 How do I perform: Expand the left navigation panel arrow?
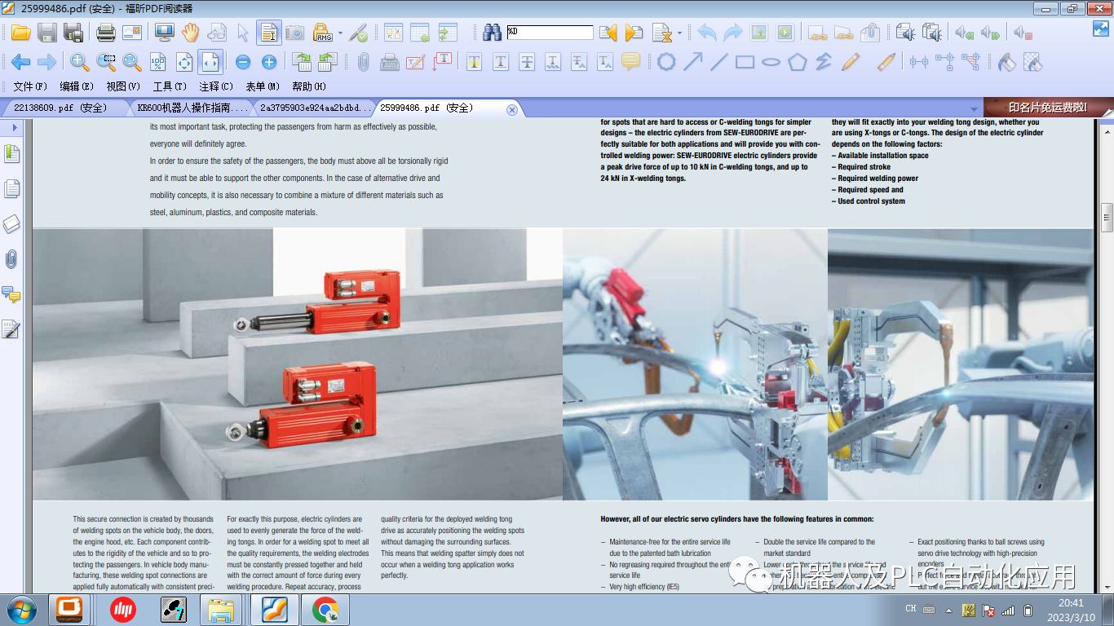(14, 128)
